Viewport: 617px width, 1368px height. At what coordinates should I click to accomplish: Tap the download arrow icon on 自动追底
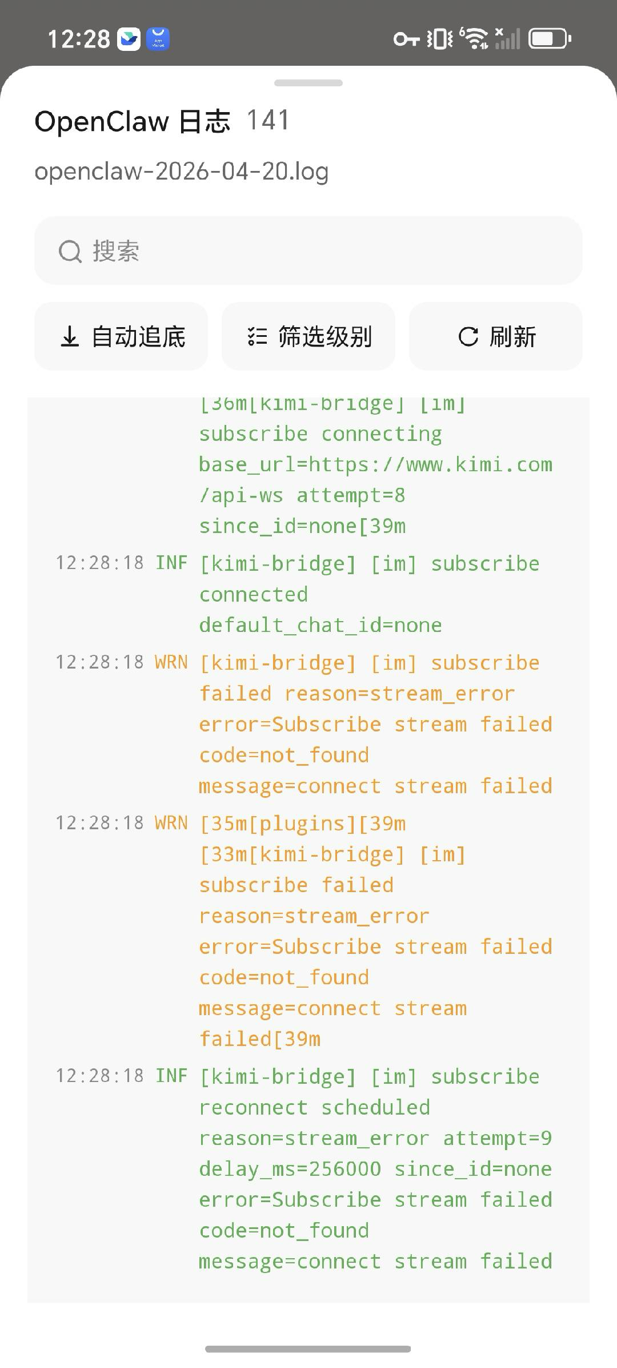pyautogui.click(x=70, y=336)
